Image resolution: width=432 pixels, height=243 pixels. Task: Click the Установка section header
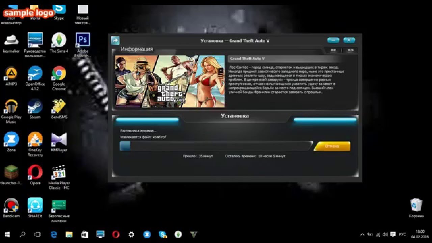[235, 116]
